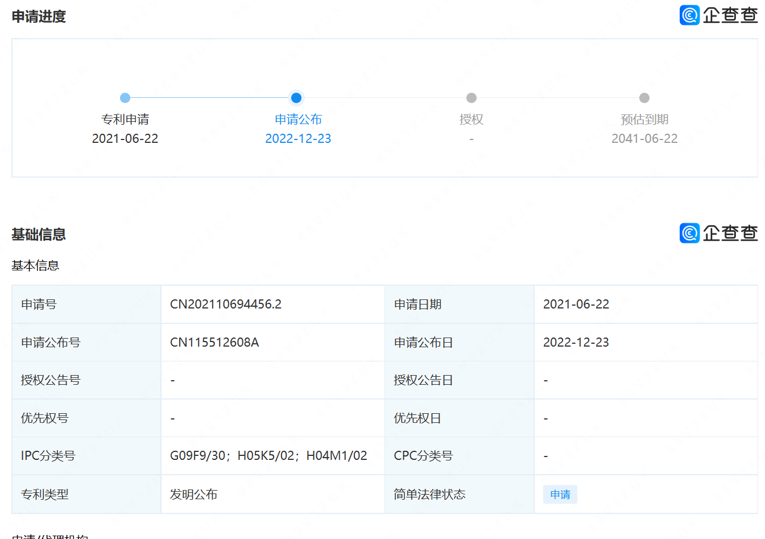Click the 申请公布号 label cell
Screen dimensions: 765x539
pos(86,343)
